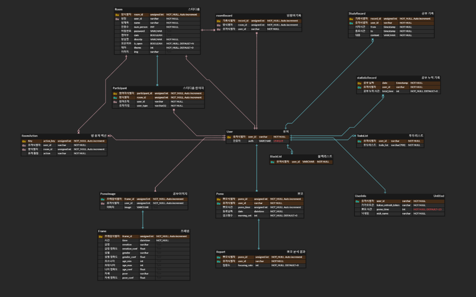This screenshot has height=297, width=476.
Task: Click the key icon in the BlackList table
Action: pyautogui.click(x=272, y=162)
